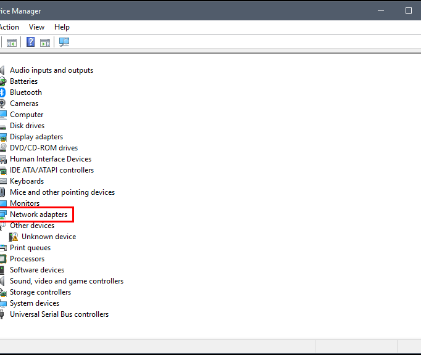Screen dimensions: 421x355
Task: Click the DVD/CD-ROM drives disc icon
Action: point(3,148)
